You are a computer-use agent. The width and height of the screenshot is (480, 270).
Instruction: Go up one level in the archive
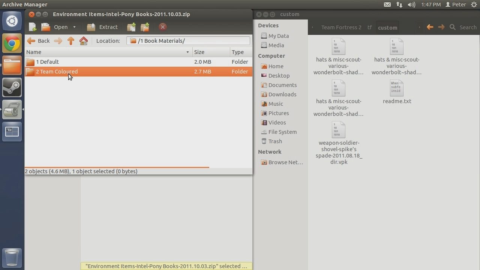[x=71, y=41]
